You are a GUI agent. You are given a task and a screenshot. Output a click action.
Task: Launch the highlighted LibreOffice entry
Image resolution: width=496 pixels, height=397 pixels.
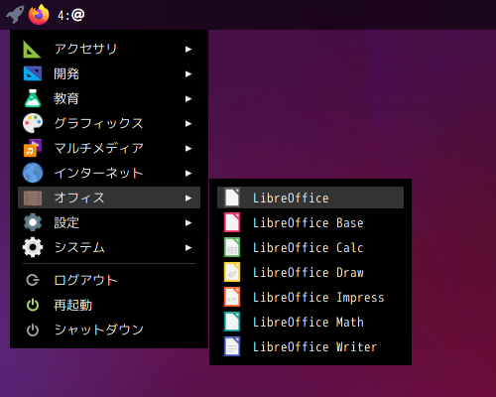click(x=310, y=198)
